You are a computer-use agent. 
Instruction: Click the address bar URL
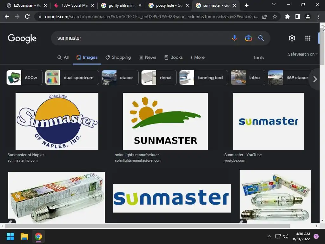coord(151,17)
